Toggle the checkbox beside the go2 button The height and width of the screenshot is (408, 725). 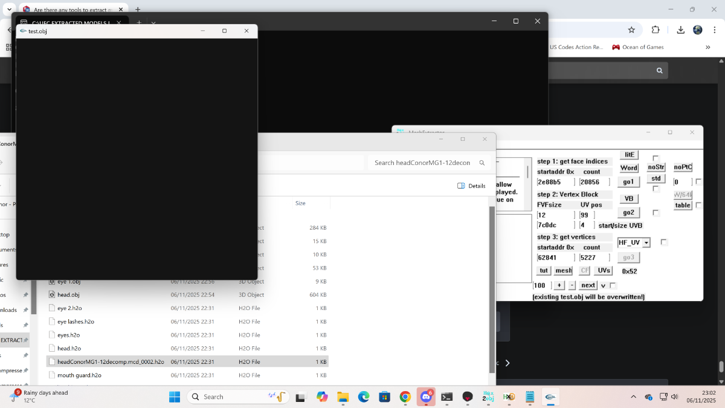tap(656, 213)
